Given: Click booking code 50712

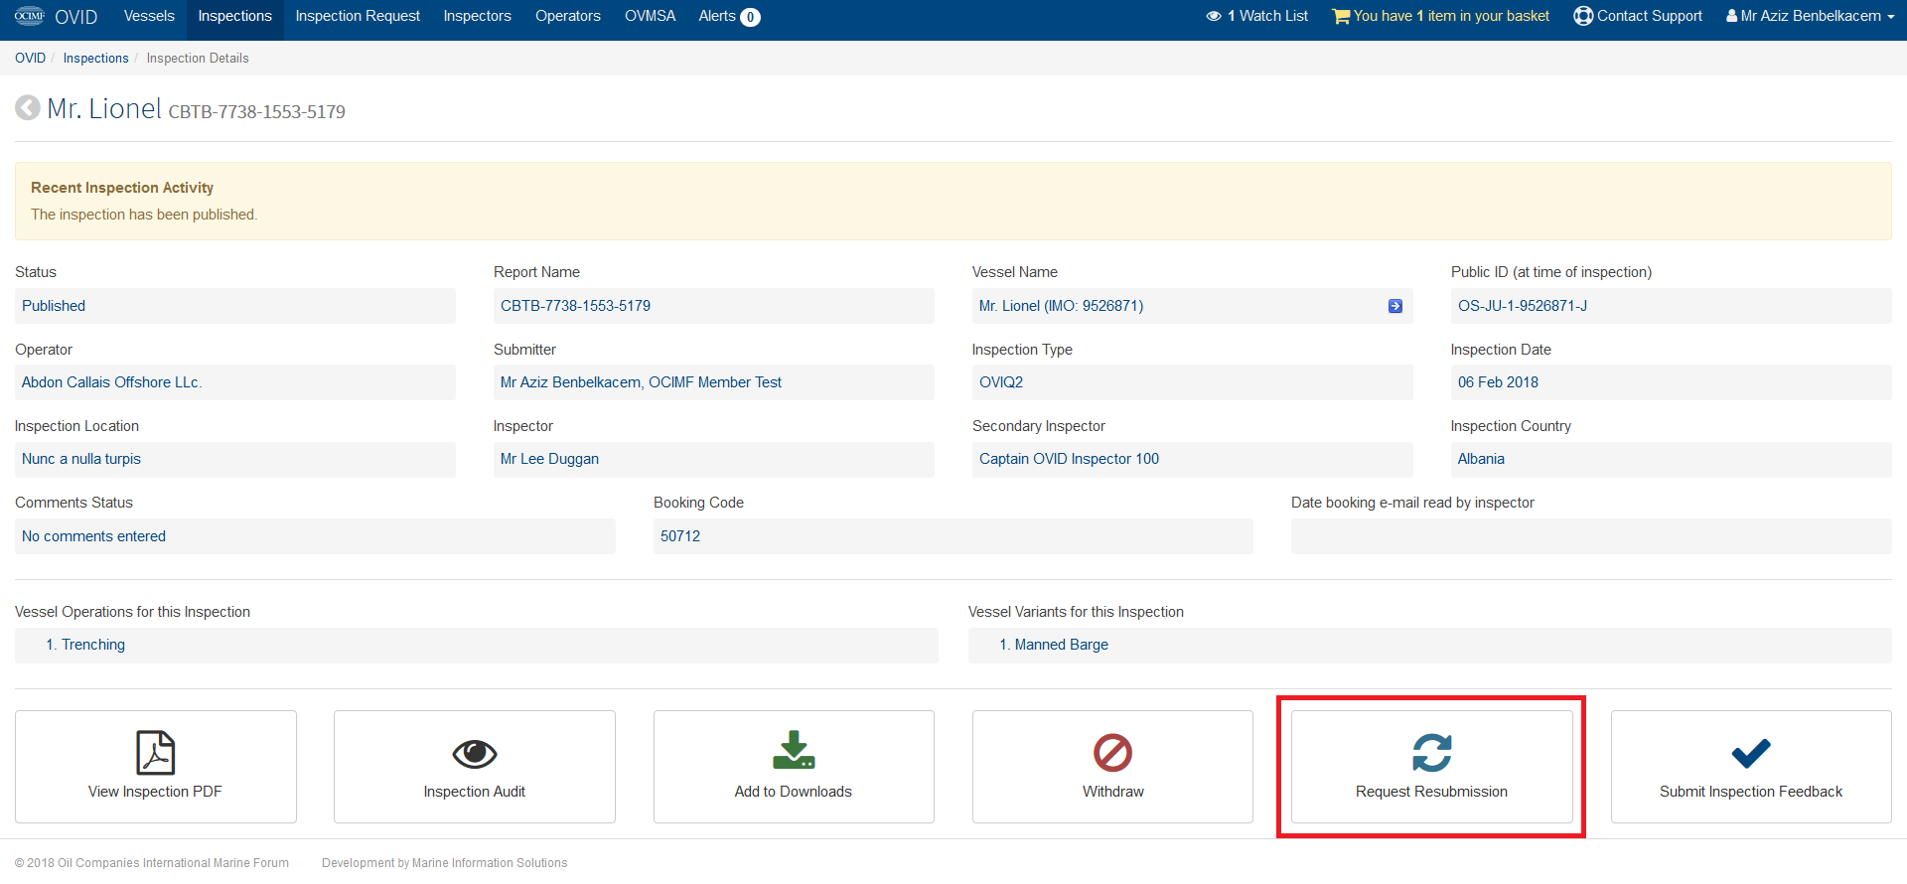Looking at the screenshot, I should [953, 536].
